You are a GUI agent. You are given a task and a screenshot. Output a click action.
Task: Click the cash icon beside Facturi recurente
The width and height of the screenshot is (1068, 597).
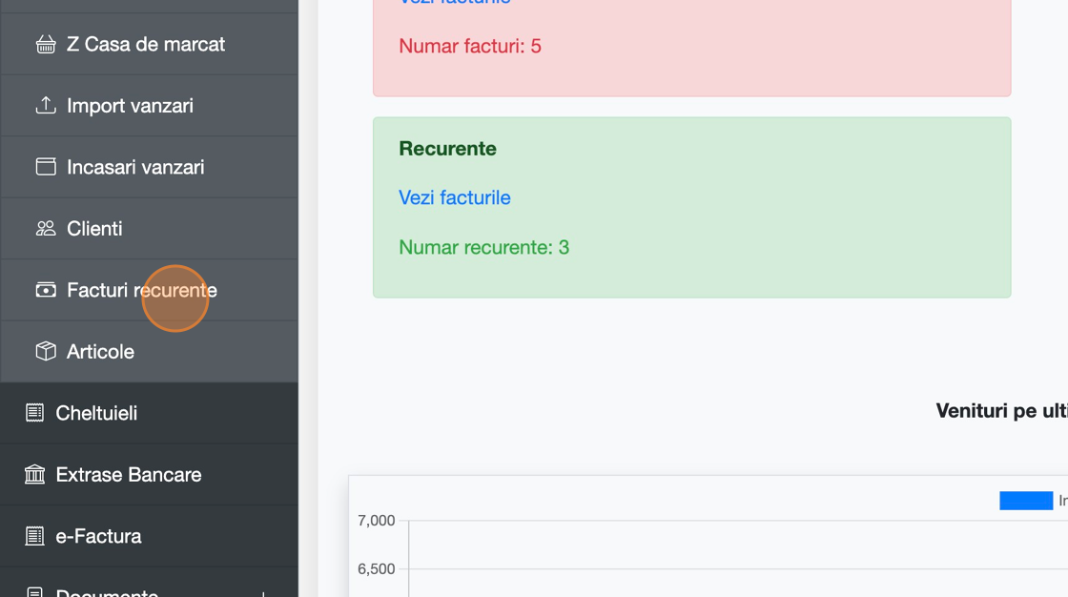click(x=46, y=290)
